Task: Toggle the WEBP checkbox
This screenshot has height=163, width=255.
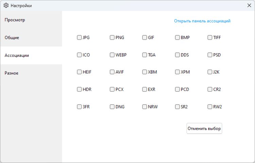Action: 112,55
